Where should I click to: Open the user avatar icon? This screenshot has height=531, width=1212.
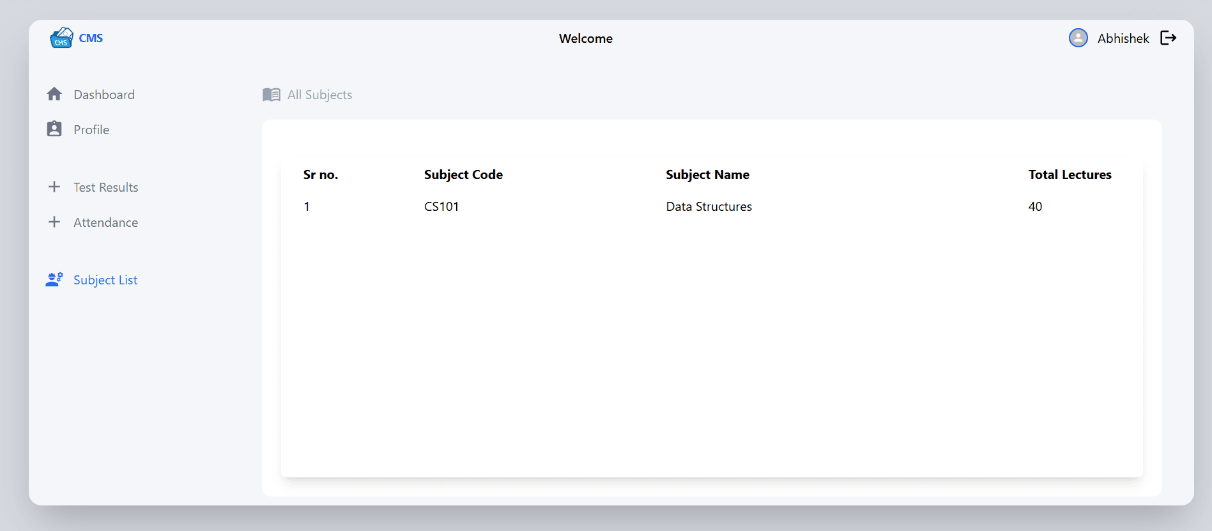[x=1078, y=38]
